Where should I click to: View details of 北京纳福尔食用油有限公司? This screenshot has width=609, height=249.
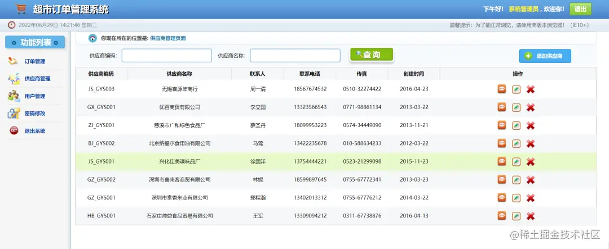click(x=502, y=143)
